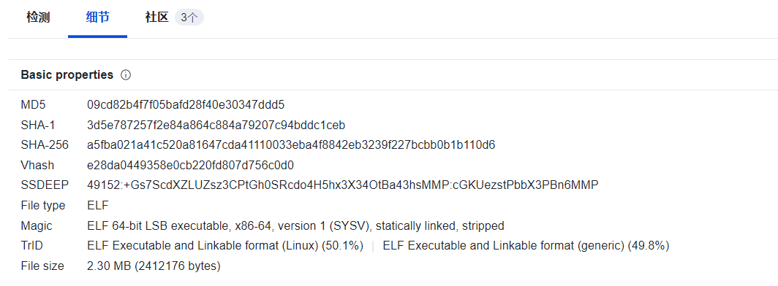Click the 3个 community count badge
Viewport: 778px width, 286px height.
pos(189,18)
